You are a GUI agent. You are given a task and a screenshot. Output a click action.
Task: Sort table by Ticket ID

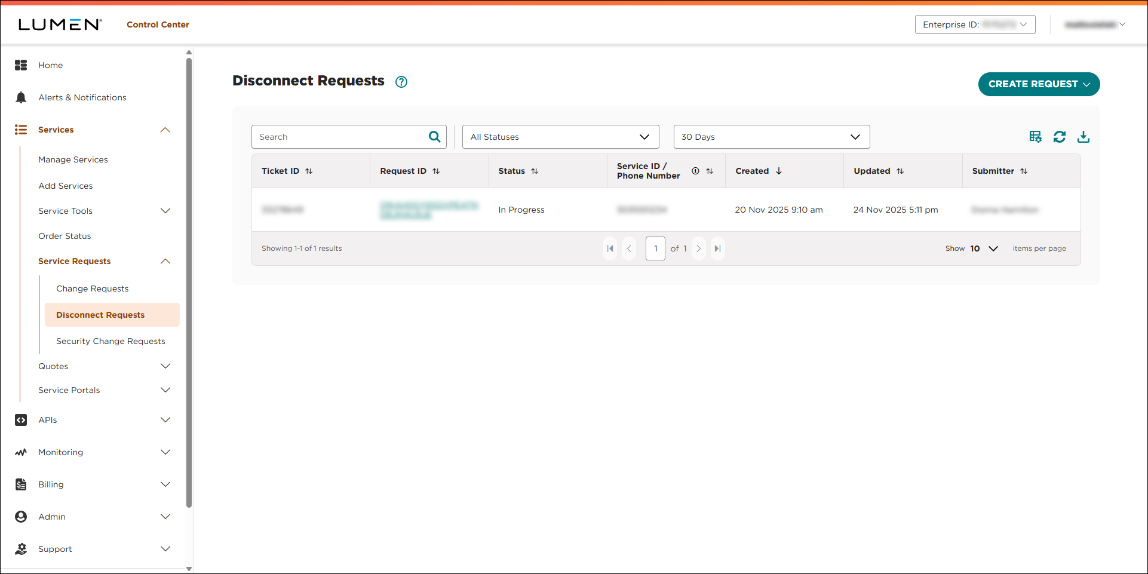click(309, 171)
